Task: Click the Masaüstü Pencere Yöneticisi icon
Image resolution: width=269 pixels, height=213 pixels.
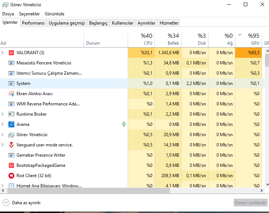Action: click(x=11, y=63)
